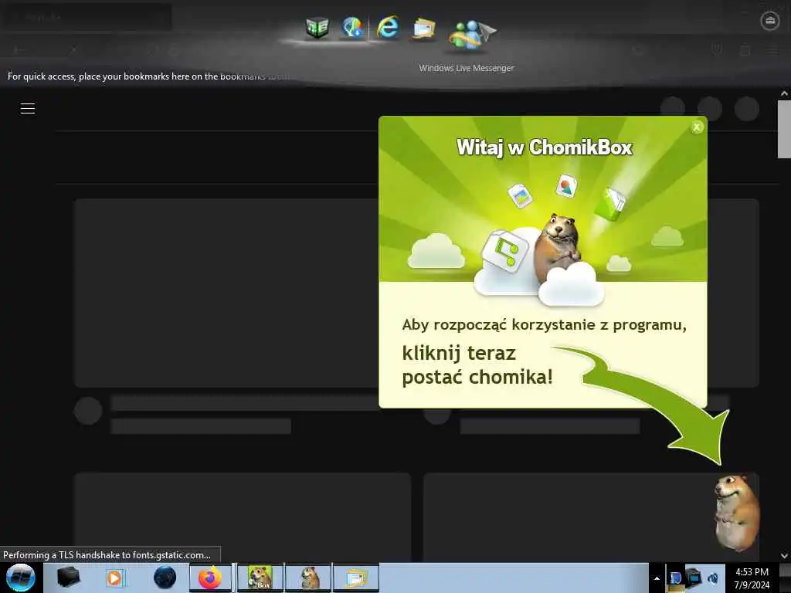Click the 'For quick access' bookmarks hint text
Image resolution: width=791 pixels, height=593 pixels.
point(148,76)
